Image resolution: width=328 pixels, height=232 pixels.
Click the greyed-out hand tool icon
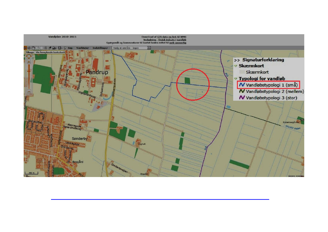(x=37, y=48)
